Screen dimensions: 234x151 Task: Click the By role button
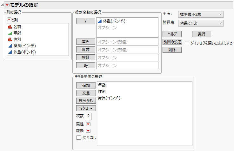point(86,65)
